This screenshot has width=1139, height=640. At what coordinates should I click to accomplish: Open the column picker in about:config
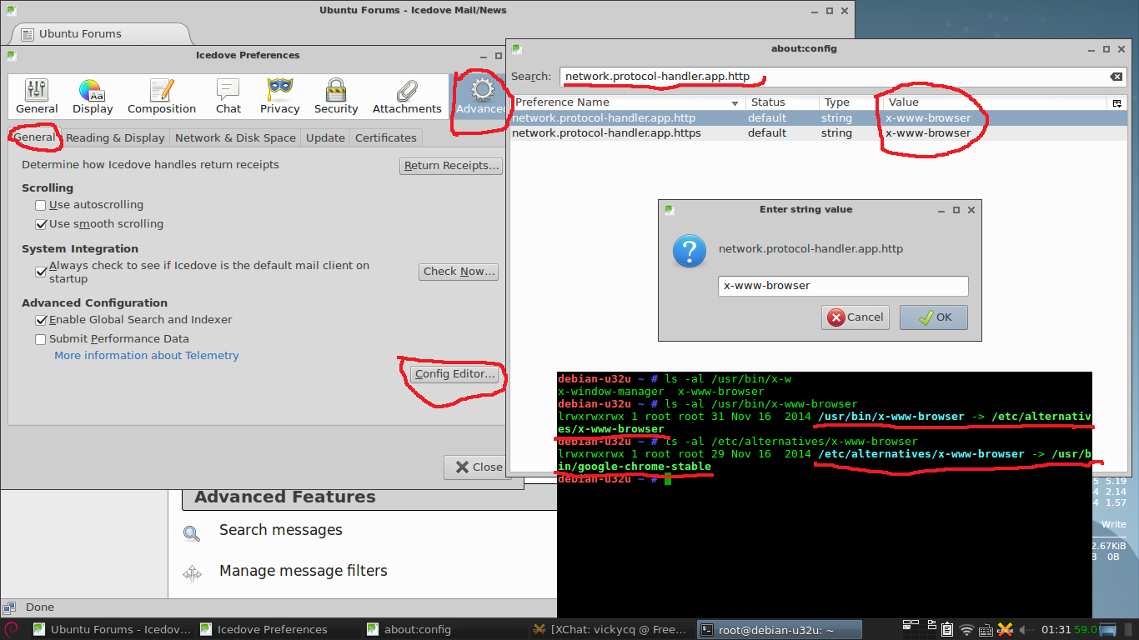pyautogui.click(x=1116, y=102)
